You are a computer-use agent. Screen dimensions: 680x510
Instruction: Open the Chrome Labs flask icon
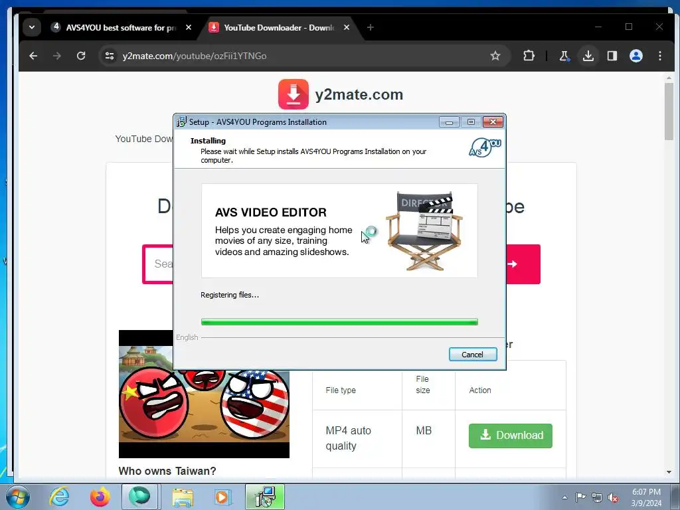coord(564,56)
